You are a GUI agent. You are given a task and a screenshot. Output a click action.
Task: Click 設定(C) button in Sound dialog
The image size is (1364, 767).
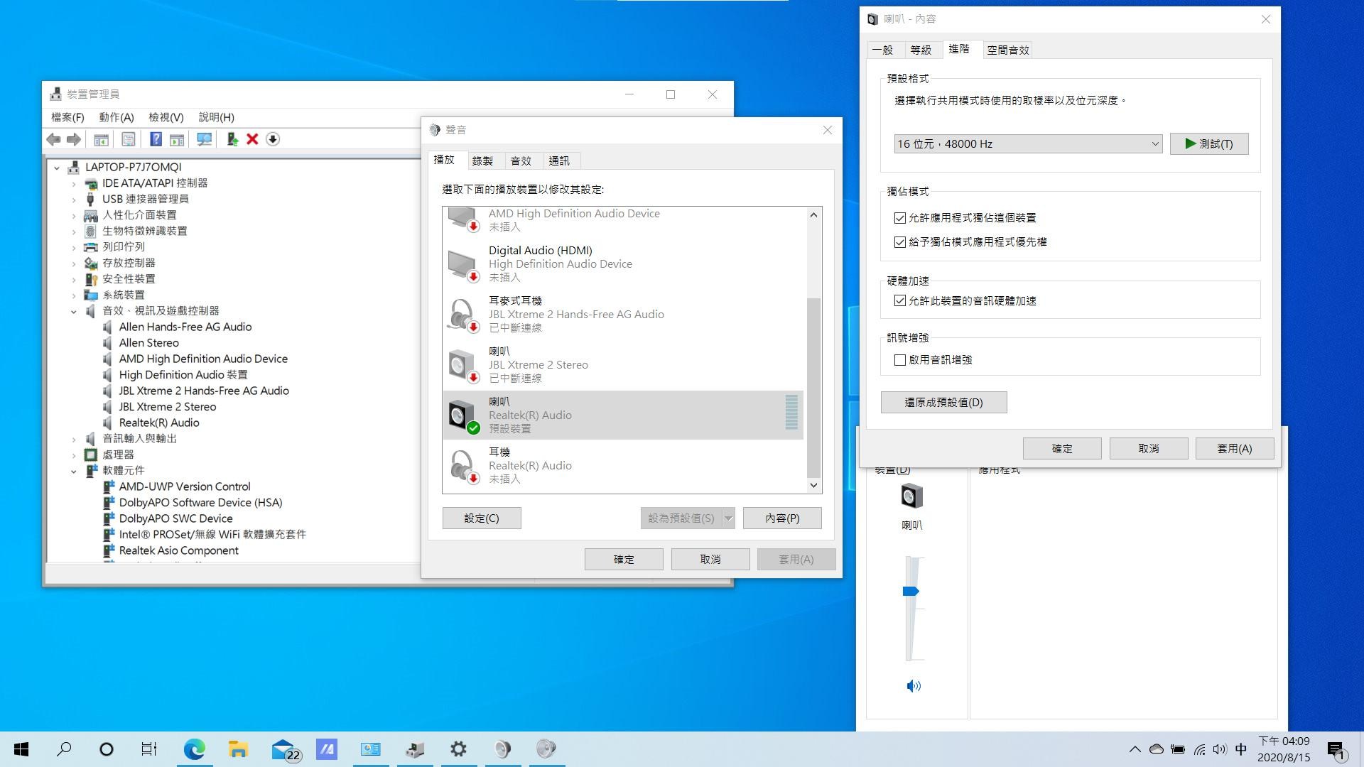(x=482, y=518)
